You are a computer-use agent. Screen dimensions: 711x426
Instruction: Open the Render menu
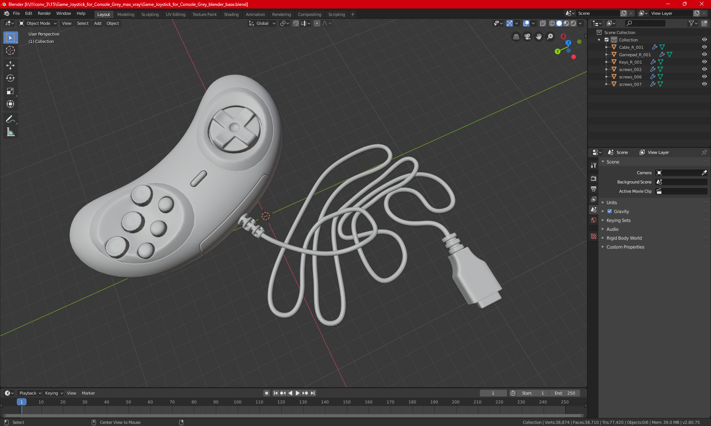(44, 13)
